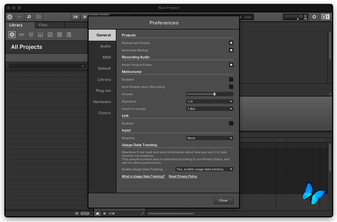The image size is (337, 222).
Task: Uncheck Prefer Project Folder option
Action: [231, 65]
